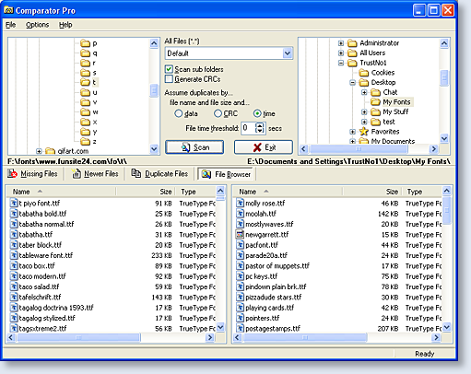Open the Help menu
This screenshot has width=471, height=374.
(65, 25)
